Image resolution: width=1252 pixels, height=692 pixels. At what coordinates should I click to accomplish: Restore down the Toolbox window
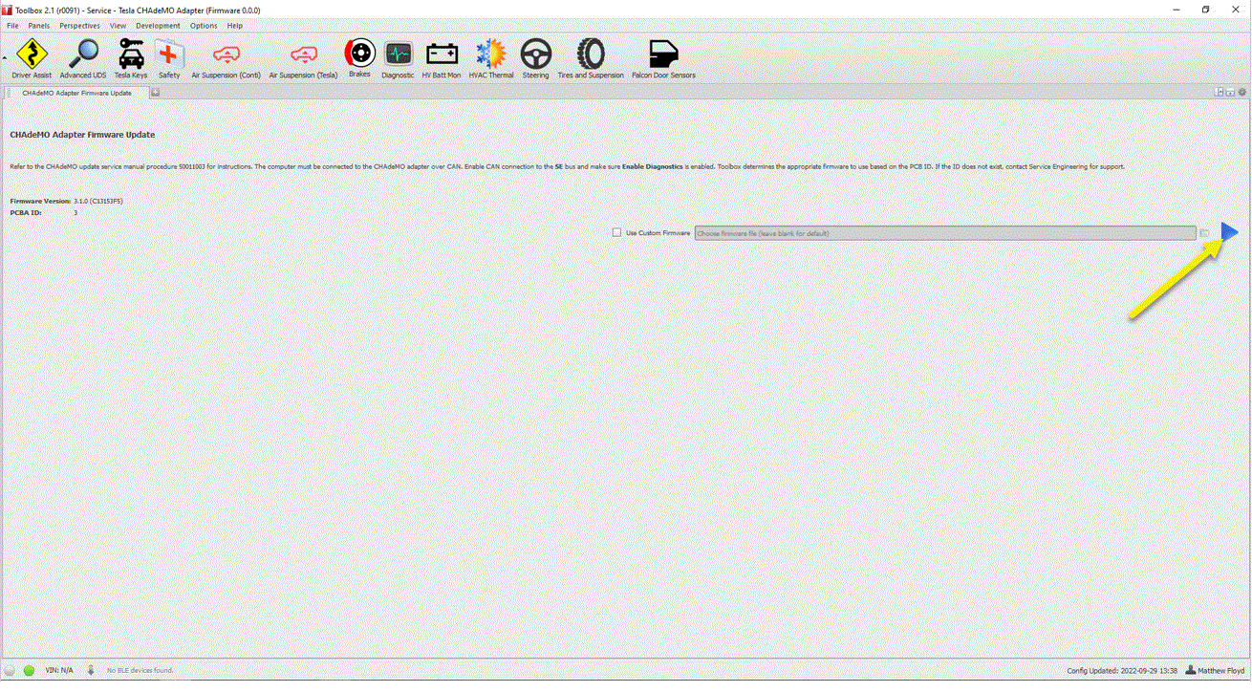click(1205, 10)
